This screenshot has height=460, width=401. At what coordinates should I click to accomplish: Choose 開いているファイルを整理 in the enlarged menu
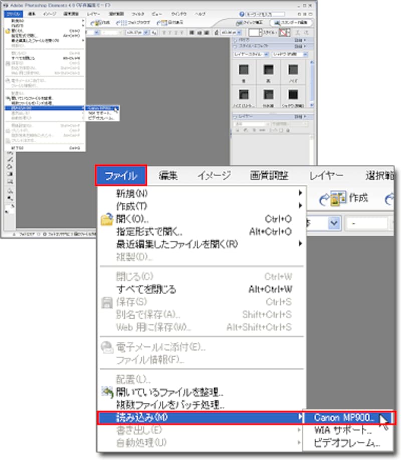[x=202, y=392]
